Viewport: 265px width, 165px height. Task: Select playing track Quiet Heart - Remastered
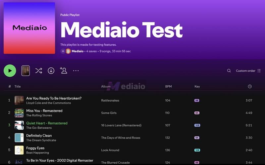point(47,123)
